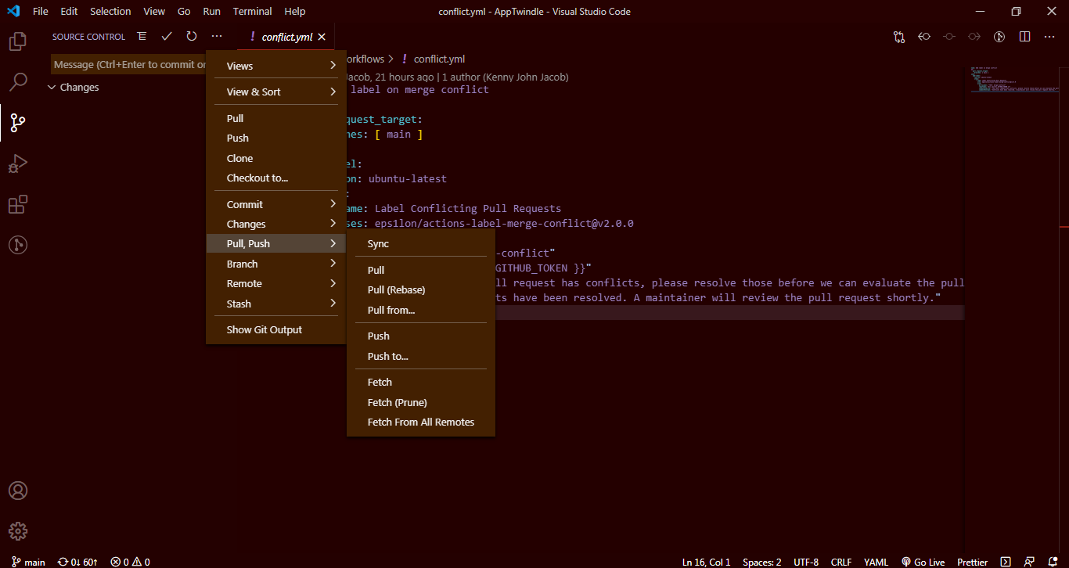Open the Accounts menu icon
This screenshot has width=1069, height=568.
(17, 491)
